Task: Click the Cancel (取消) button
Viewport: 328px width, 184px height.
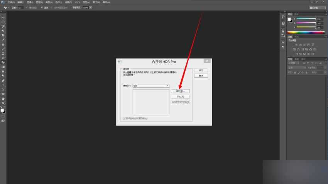Action: [201, 76]
